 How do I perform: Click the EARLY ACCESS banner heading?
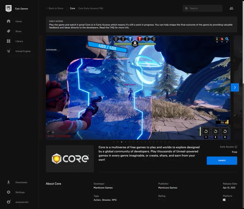click(56, 21)
